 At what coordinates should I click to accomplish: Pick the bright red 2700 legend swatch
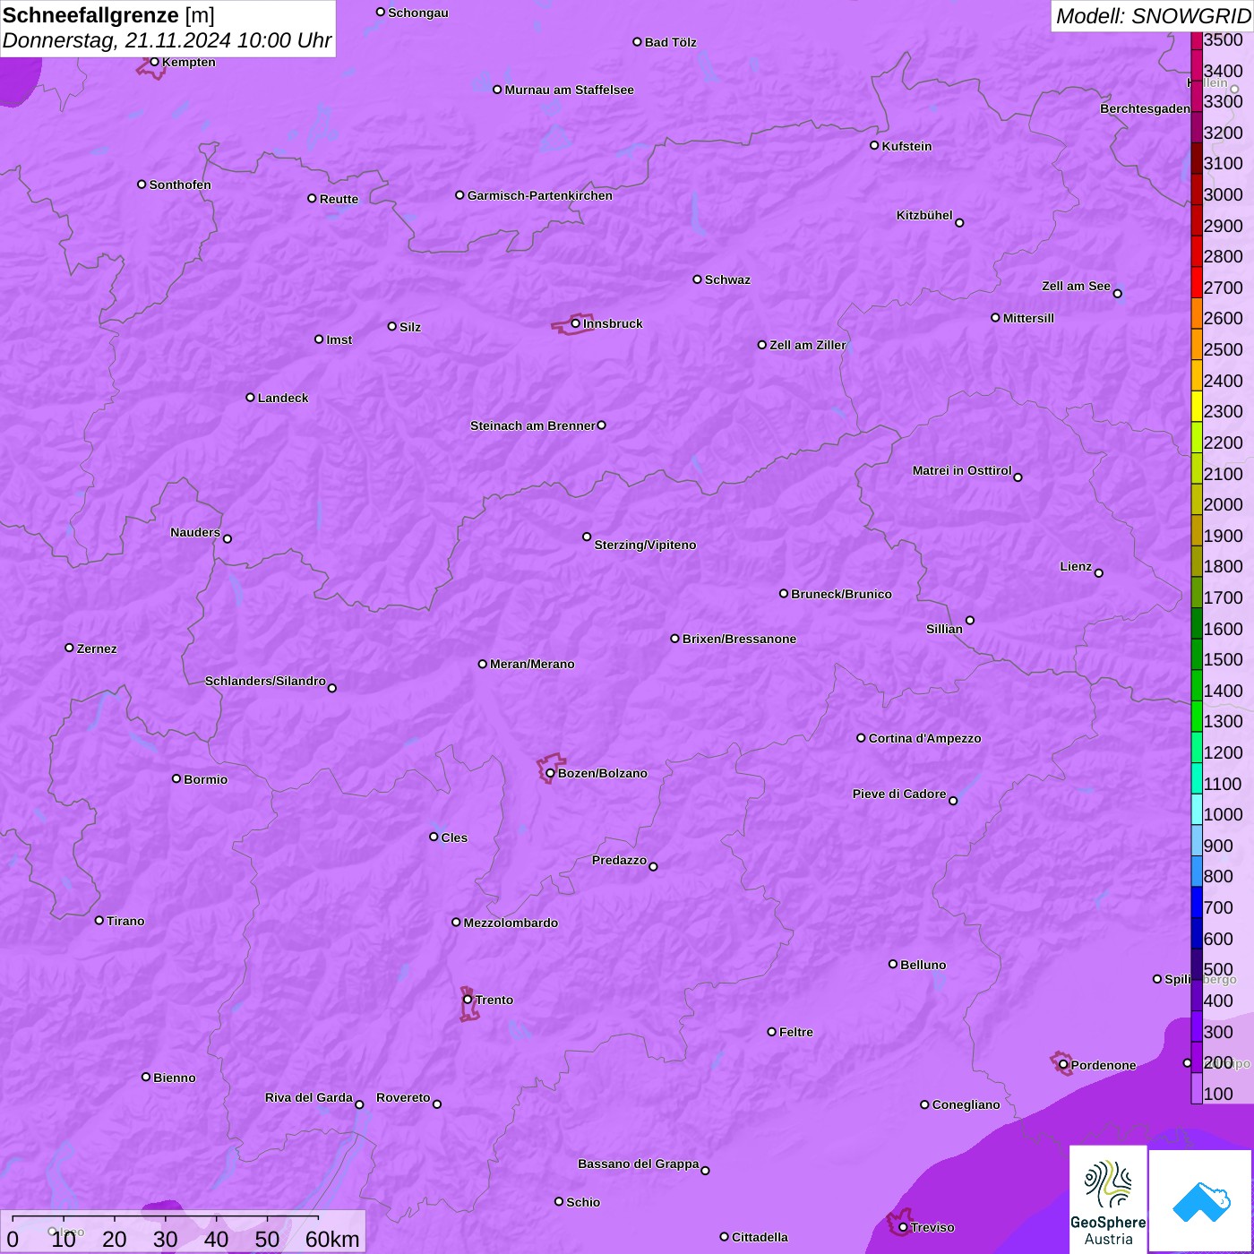point(1197,282)
